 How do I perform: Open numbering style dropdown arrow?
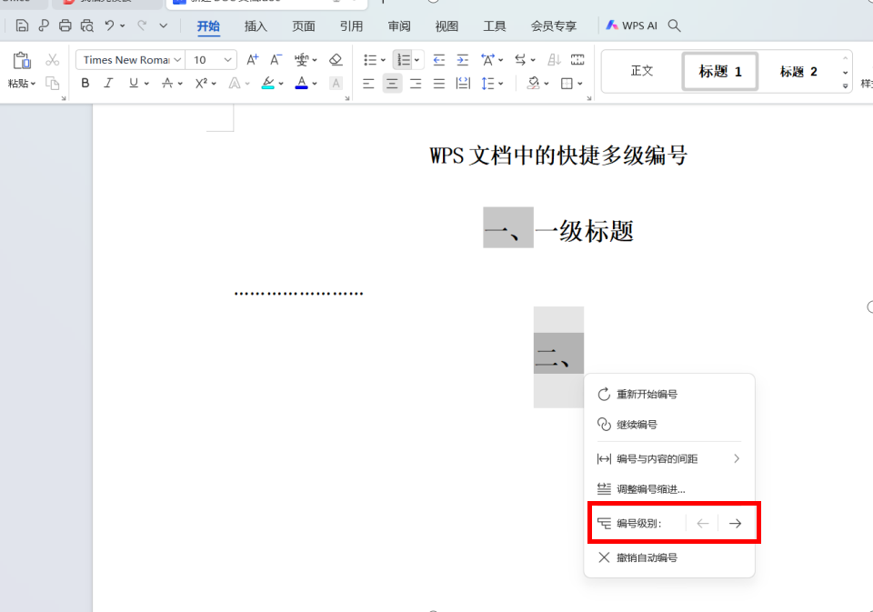tap(417, 60)
